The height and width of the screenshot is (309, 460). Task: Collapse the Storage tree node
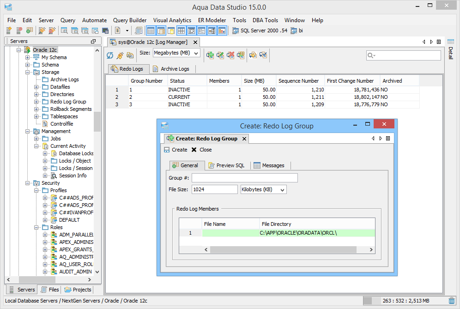[27, 72]
